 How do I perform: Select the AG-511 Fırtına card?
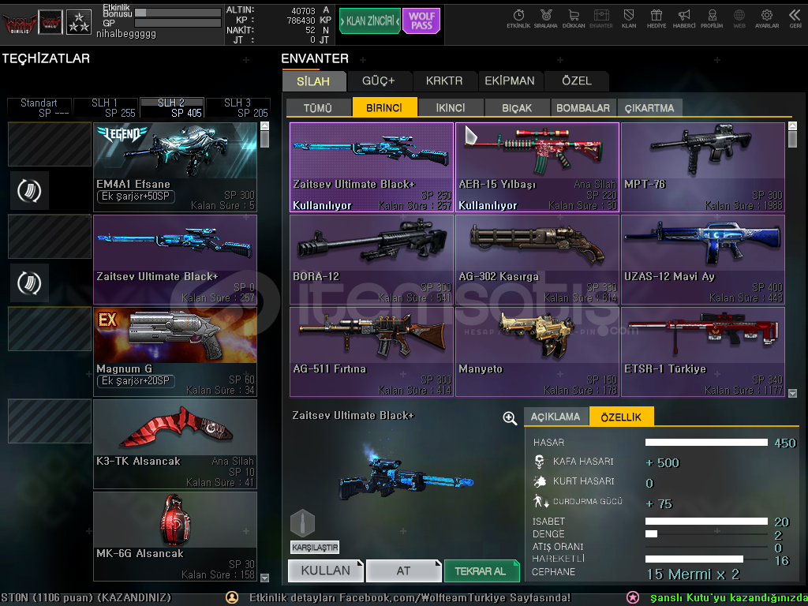pyautogui.click(x=372, y=352)
